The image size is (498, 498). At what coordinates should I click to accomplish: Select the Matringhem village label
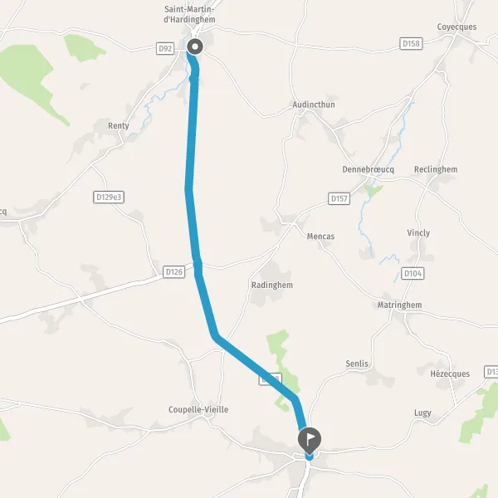[399, 305]
